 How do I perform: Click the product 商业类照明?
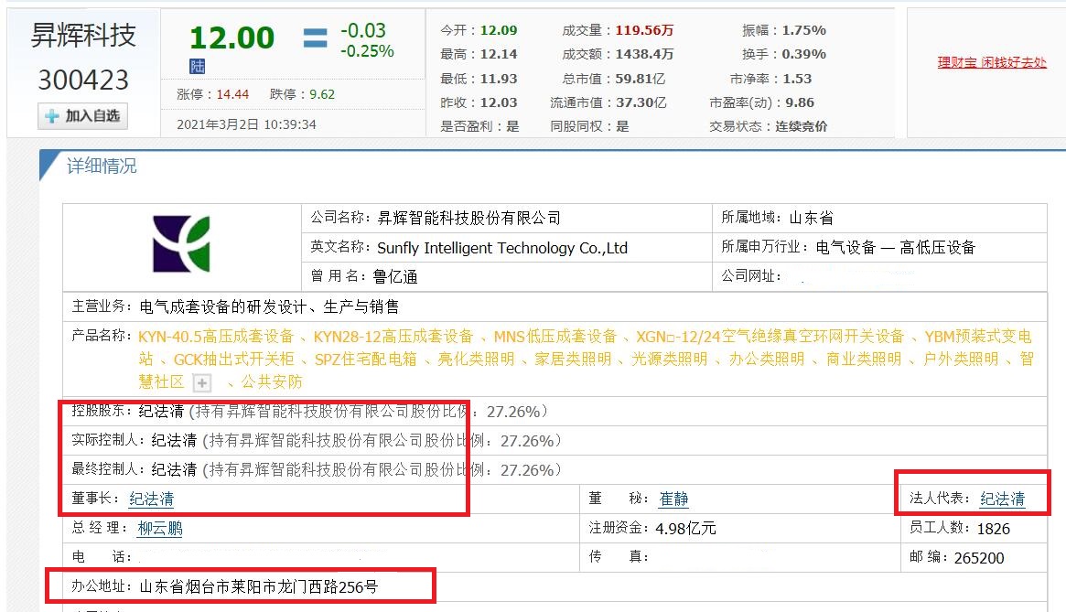point(864,359)
